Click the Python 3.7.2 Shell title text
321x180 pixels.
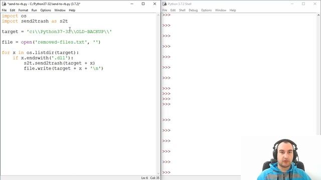[180, 4]
